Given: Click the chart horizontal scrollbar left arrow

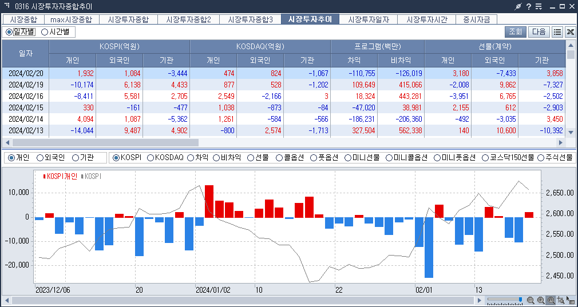Looking at the screenshot, I should point(6,300).
